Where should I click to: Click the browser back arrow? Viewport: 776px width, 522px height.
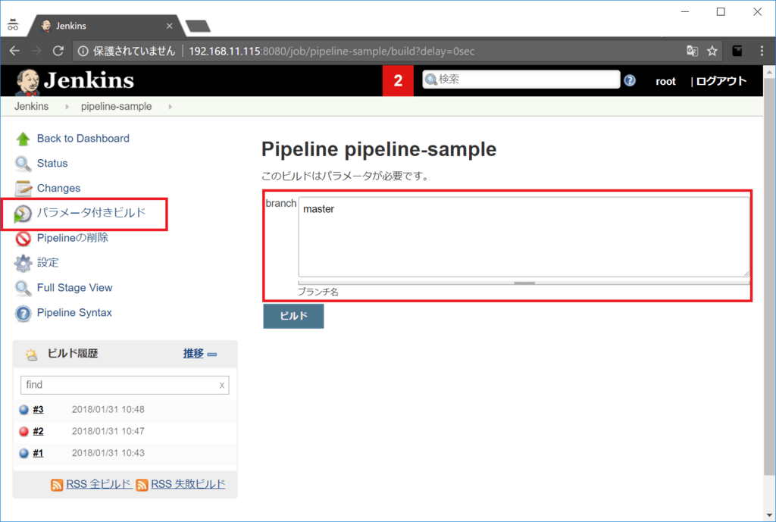pyautogui.click(x=15, y=51)
